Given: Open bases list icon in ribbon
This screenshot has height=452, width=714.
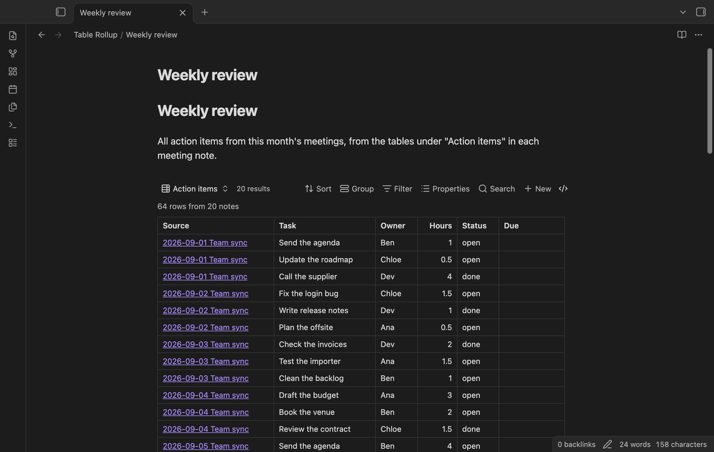Looking at the screenshot, I should tap(12, 143).
